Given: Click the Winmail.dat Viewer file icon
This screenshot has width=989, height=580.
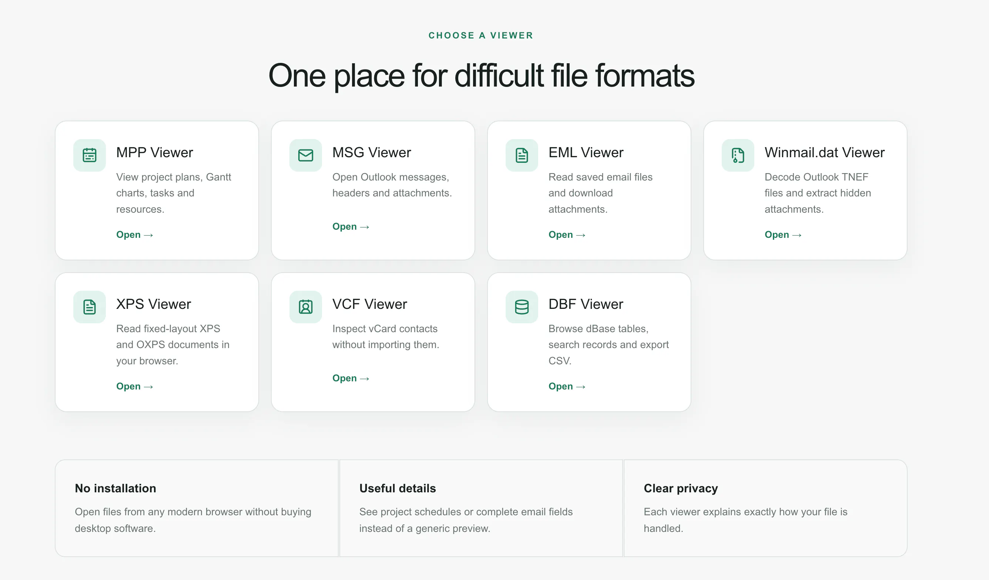Looking at the screenshot, I should coord(738,155).
